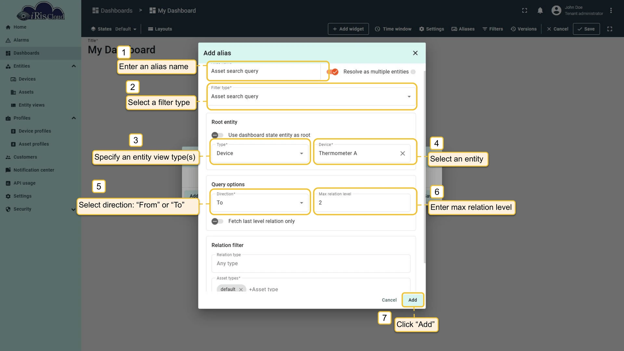Screen dimensions: 624x351
Task: Click Add widget in toolbar
Action: [x=348, y=29]
